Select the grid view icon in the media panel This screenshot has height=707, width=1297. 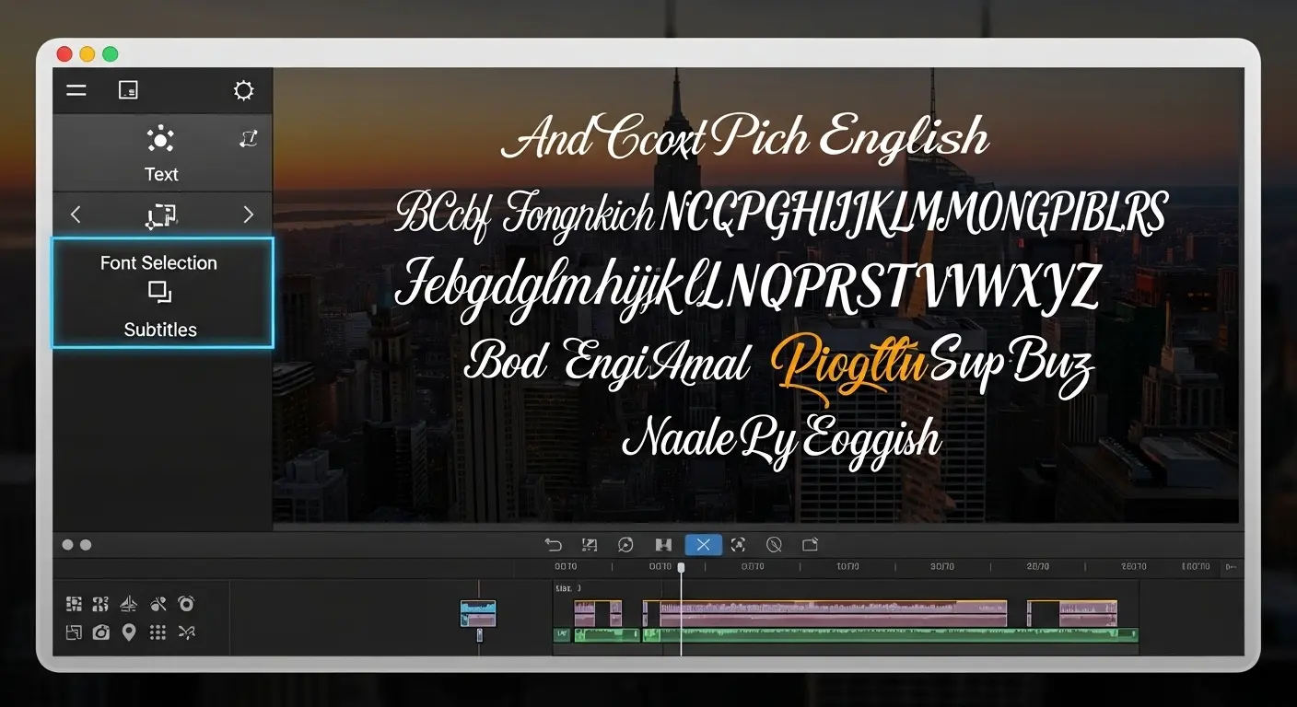click(x=158, y=633)
